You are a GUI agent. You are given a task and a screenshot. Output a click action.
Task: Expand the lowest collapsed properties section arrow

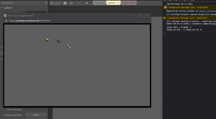[2, 59]
